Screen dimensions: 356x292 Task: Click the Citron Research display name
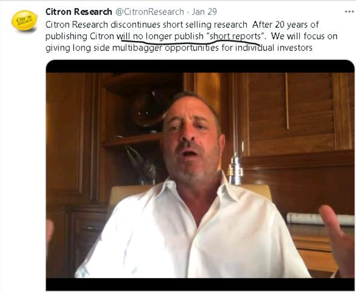79,12
